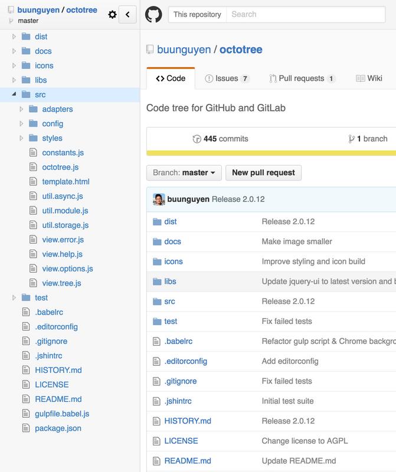Open the Branch: master dropdown
Image resolution: width=396 pixels, height=472 pixels.
pos(184,173)
